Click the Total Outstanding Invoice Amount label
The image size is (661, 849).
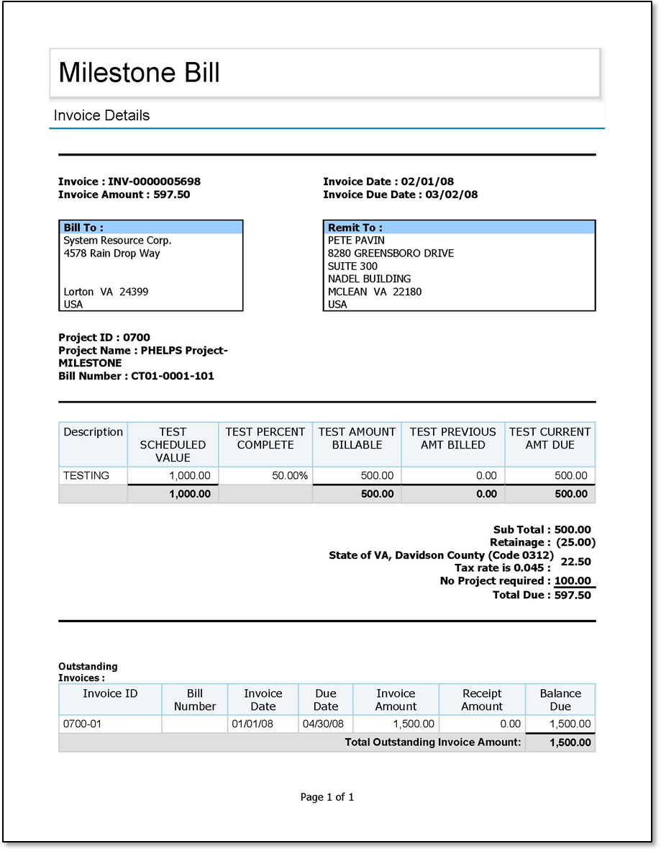432,742
